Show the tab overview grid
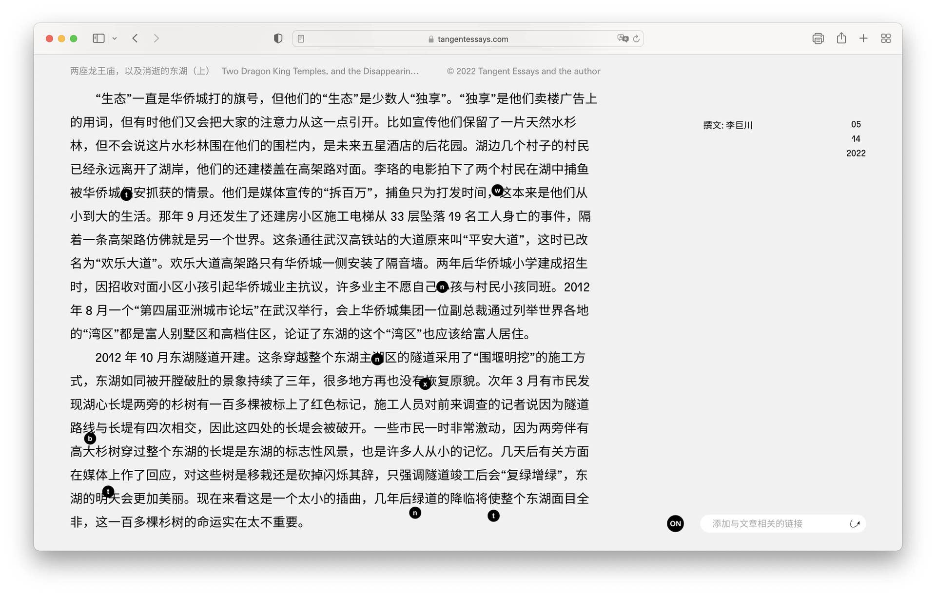936x595 pixels. (886, 38)
